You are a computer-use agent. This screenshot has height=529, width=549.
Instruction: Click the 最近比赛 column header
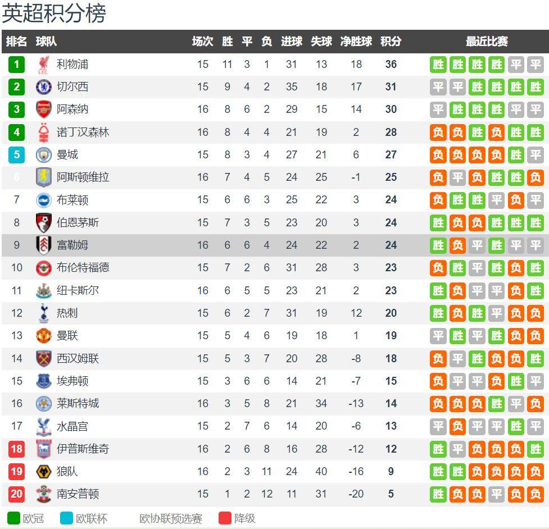pyautogui.click(x=487, y=42)
